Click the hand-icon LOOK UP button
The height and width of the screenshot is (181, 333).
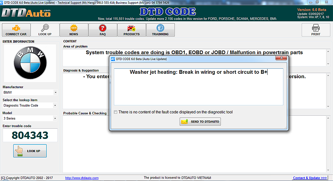pyautogui.click(x=30, y=151)
